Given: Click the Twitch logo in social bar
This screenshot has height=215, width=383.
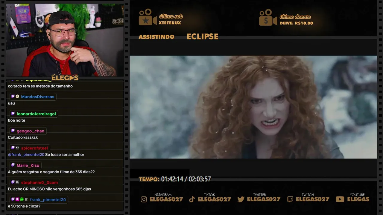Looking at the screenshot, I should pos(290,199).
